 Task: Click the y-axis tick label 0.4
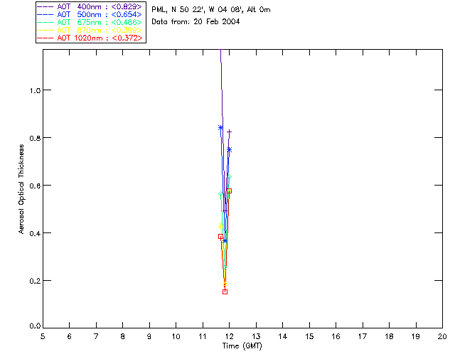[x=35, y=233]
